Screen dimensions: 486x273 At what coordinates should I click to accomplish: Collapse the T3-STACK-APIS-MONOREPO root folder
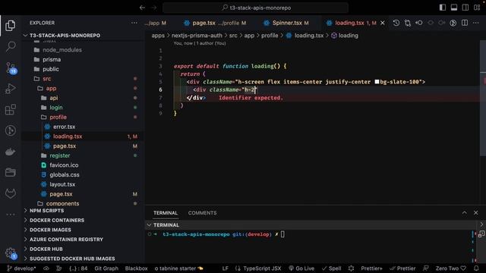[65, 36]
